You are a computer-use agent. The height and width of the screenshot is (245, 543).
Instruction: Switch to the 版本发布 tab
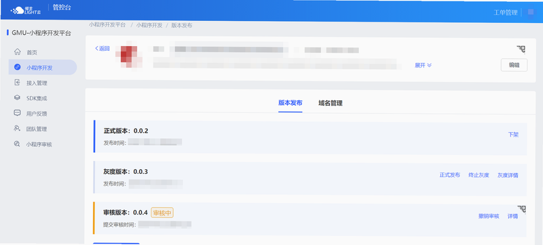coord(291,103)
